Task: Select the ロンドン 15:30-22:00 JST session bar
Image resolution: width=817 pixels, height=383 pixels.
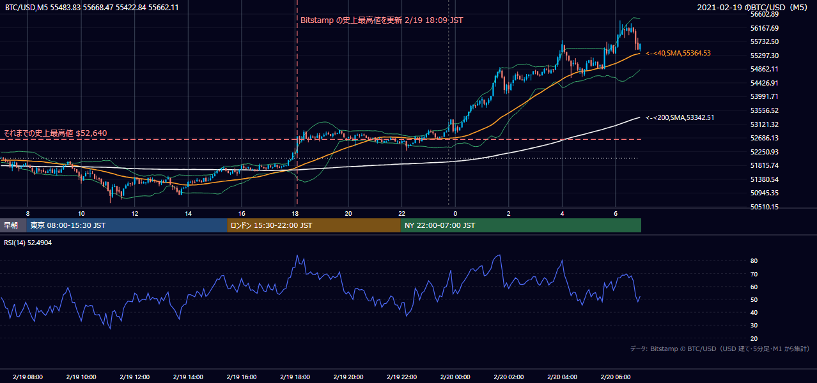Action: (314, 225)
